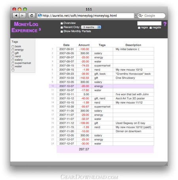The image size is (178, 180).
Task: Select the supermarket tag checkbox
Action: coord(13,63)
